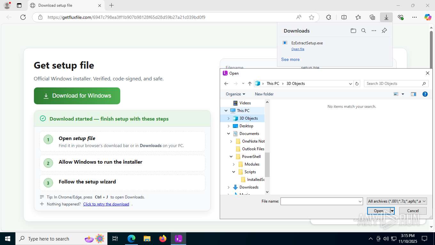Select EzExtractSetup.exe download entry
Screen dimensions: 435x245
pyautogui.click(x=335, y=46)
